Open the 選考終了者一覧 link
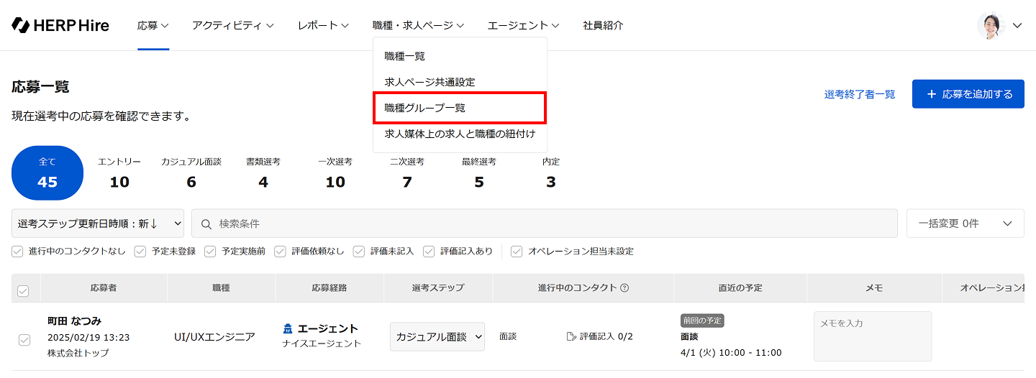 click(860, 94)
